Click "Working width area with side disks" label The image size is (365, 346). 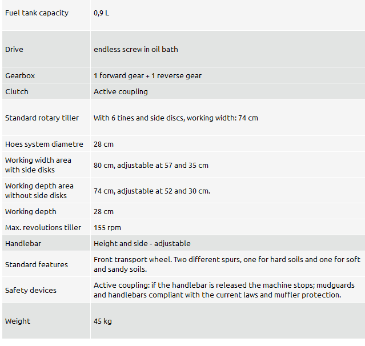[x=38, y=165]
